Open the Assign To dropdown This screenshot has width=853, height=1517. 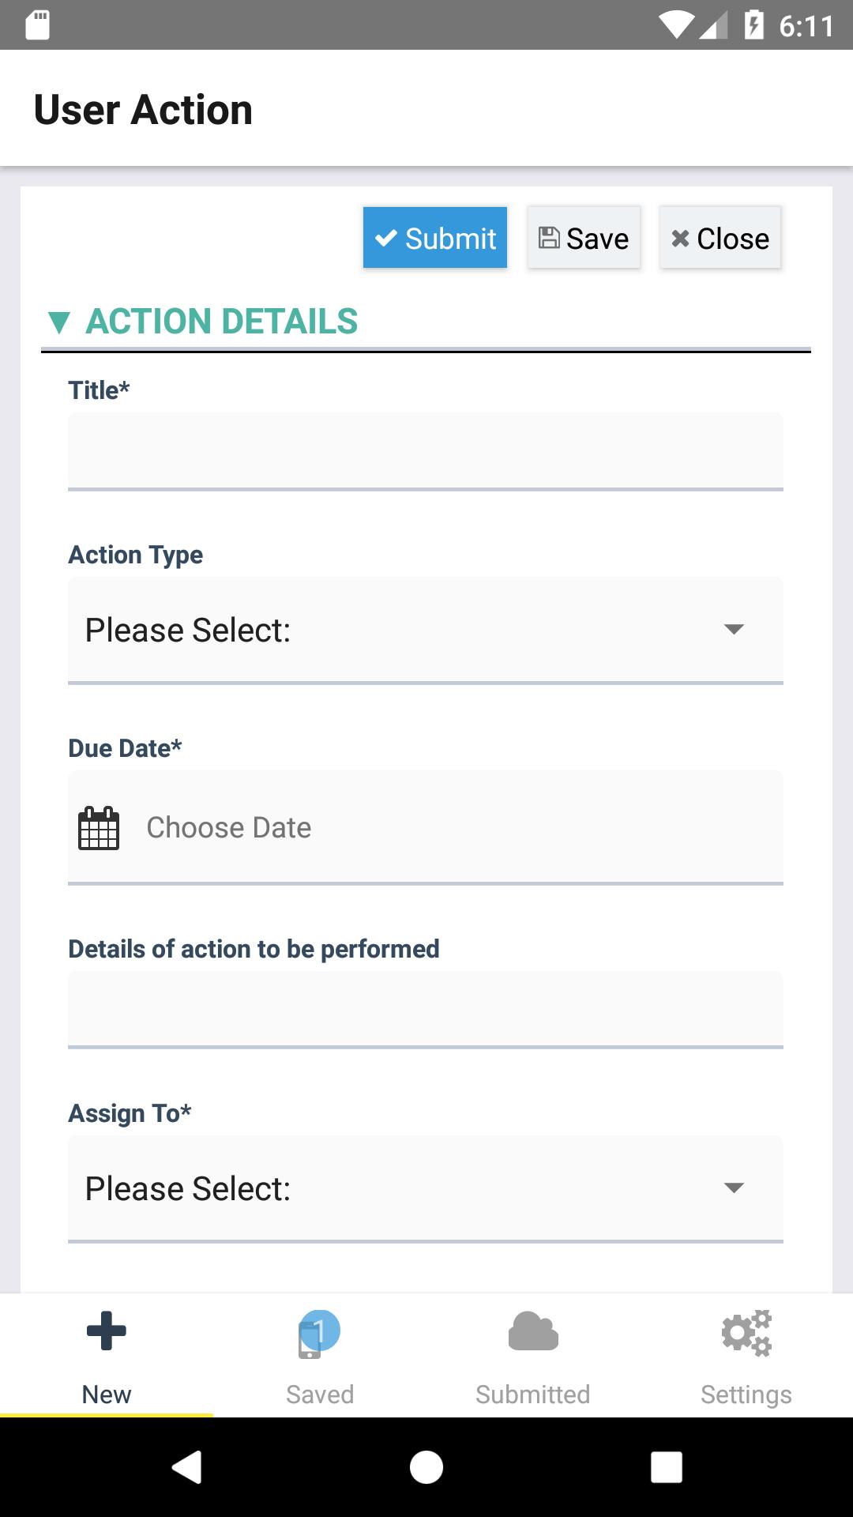pyautogui.click(x=426, y=1188)
